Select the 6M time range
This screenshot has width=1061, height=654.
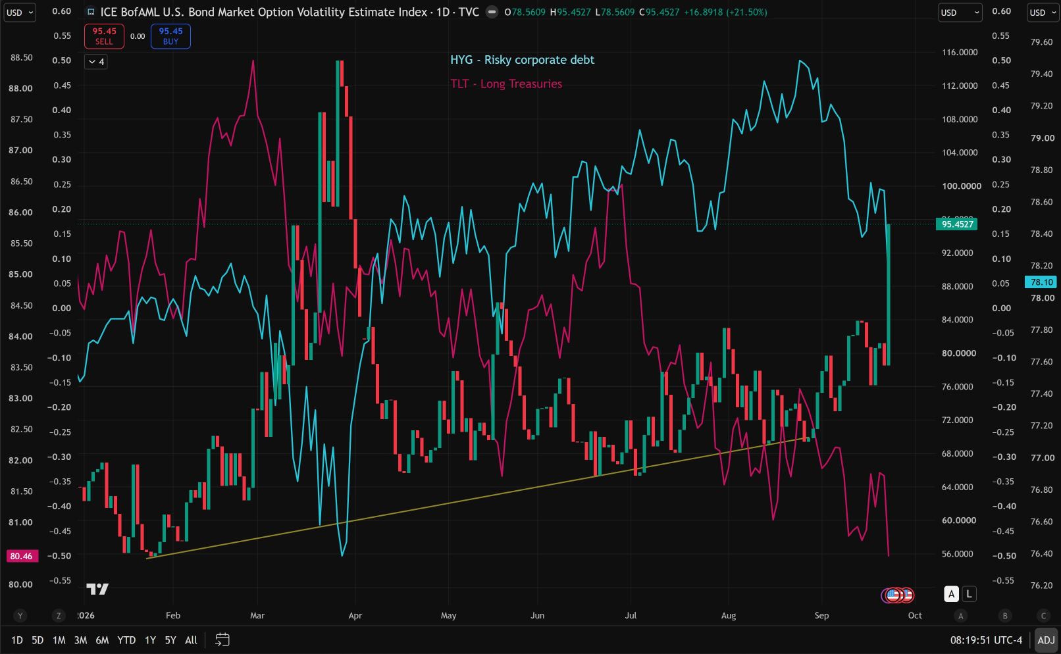tap(102, 640)
